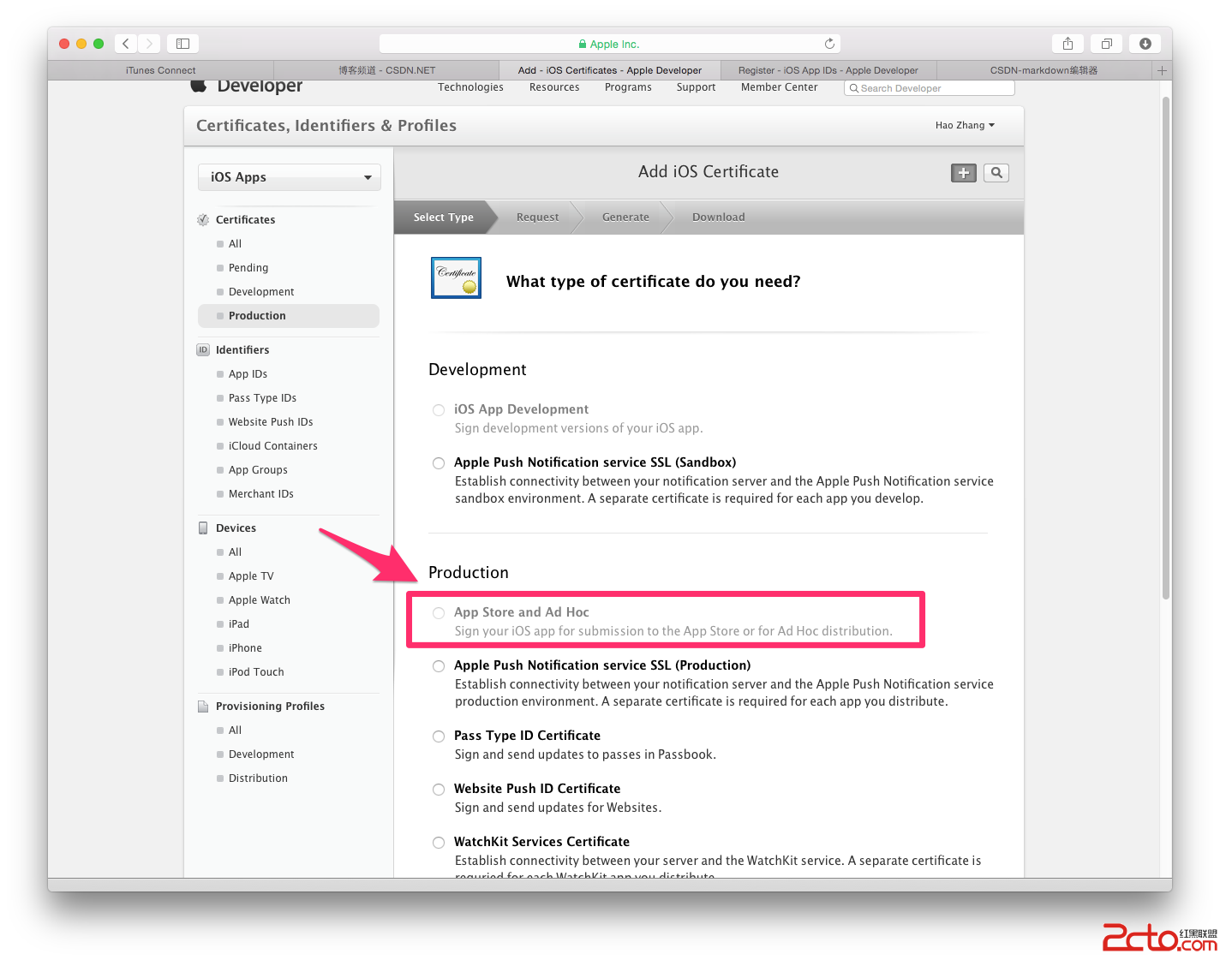Choose Pass Type ID Certificate radio

(439, 736)
